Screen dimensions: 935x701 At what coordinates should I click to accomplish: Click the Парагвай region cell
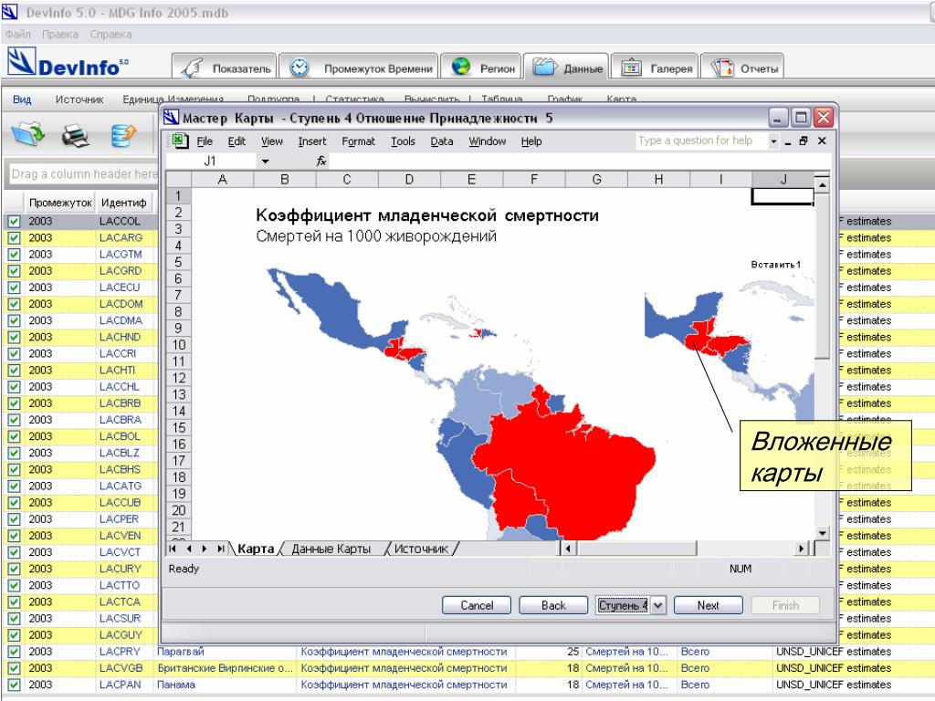pos(225,652)
